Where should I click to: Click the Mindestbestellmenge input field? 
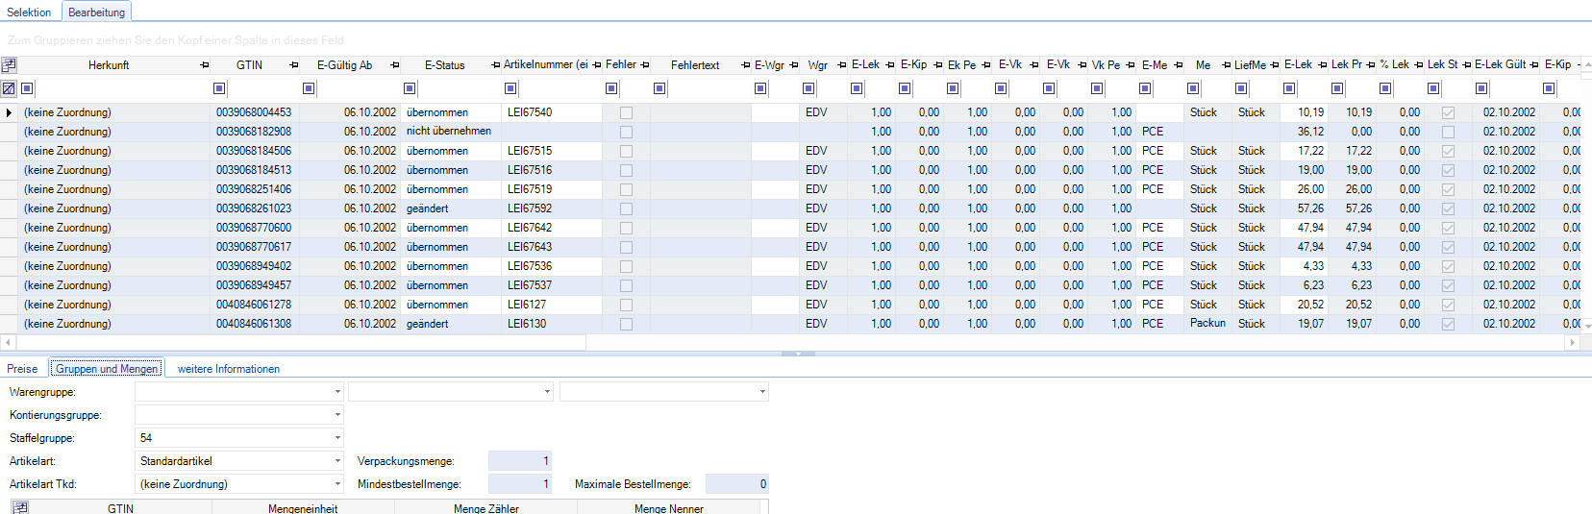[519, 484]
